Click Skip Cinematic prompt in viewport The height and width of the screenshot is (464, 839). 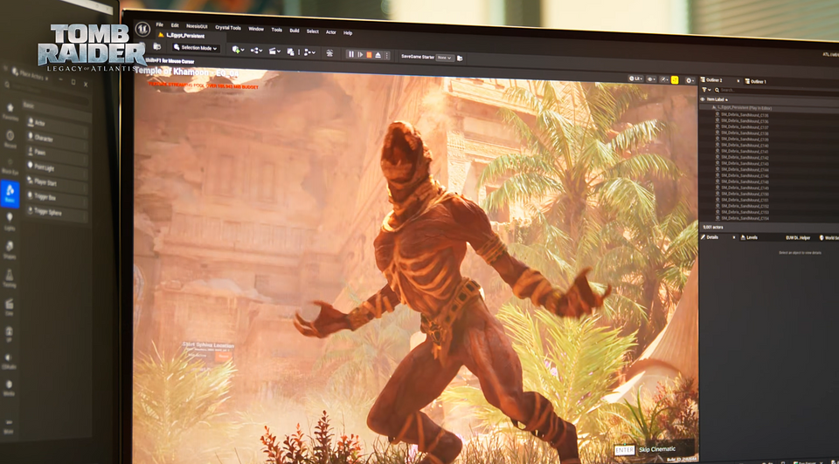(645, 449)
